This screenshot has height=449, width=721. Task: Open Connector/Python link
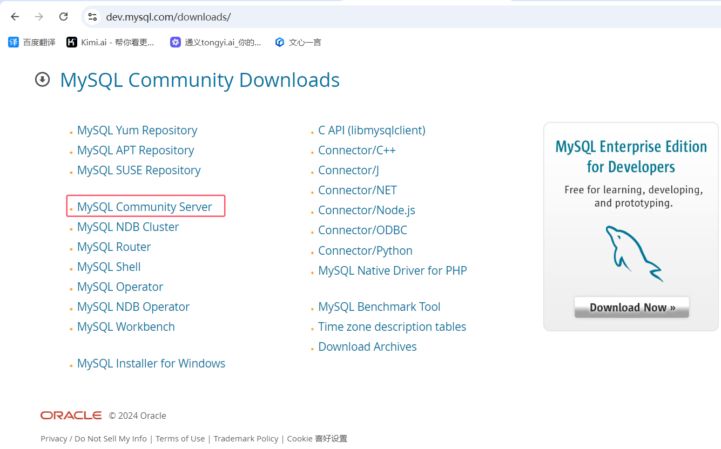click(365, 250)
